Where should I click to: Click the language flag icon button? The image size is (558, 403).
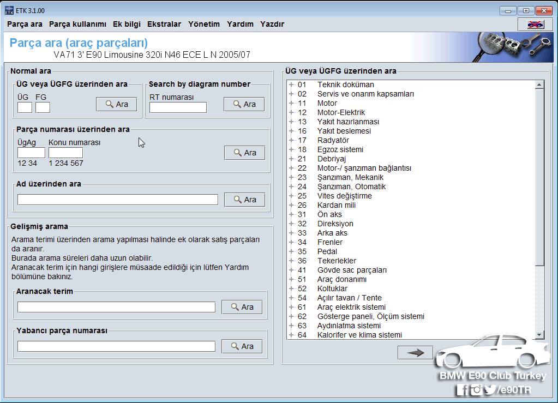pyautogui.click(x=535, y=24)
